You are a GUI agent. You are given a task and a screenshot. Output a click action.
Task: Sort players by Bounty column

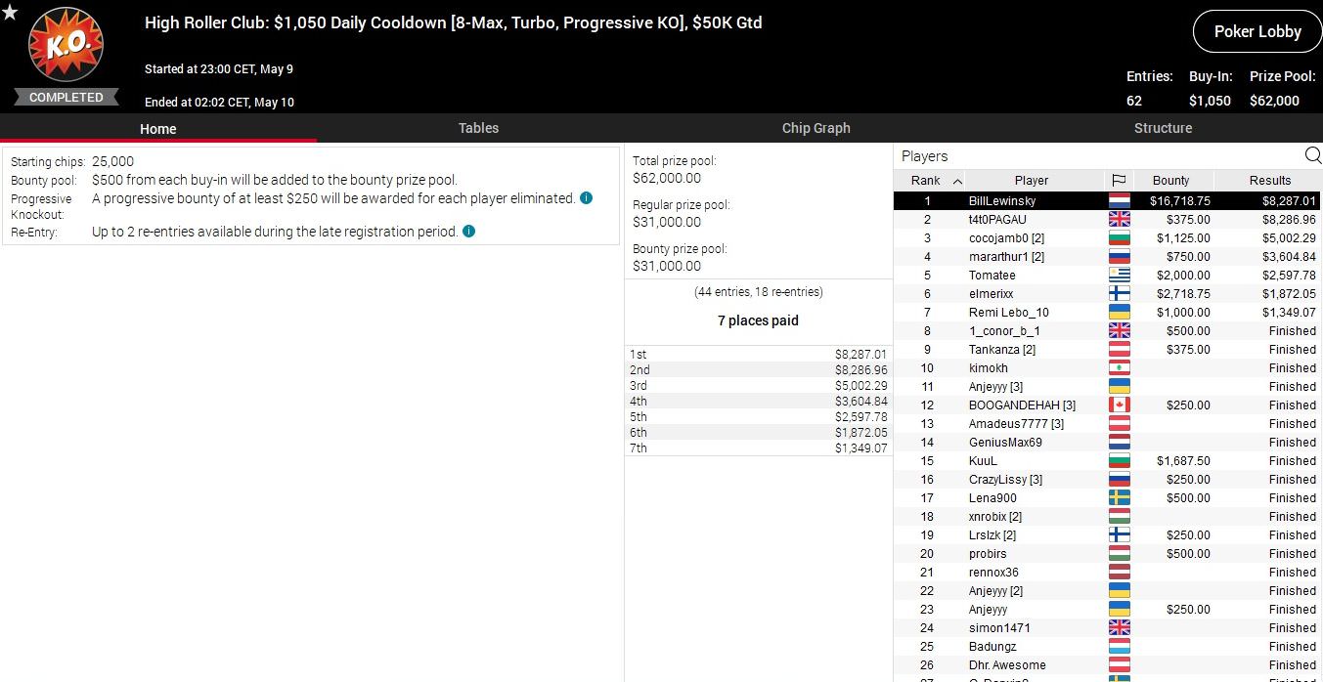tap(1170, 181)
